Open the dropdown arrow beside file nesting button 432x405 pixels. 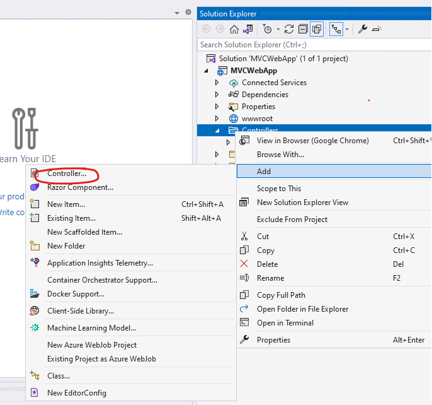(x=347, y=29)
